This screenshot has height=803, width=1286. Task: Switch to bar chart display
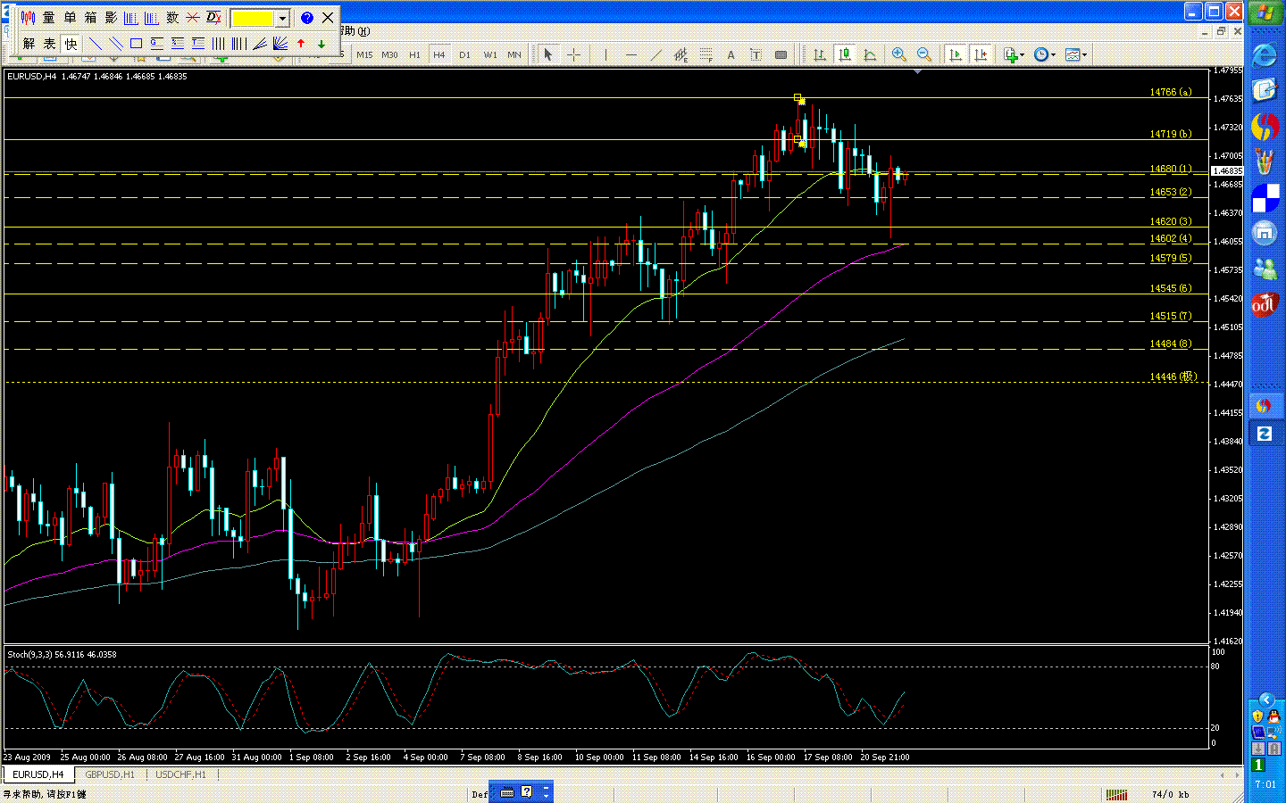click(x=819, y=55)
